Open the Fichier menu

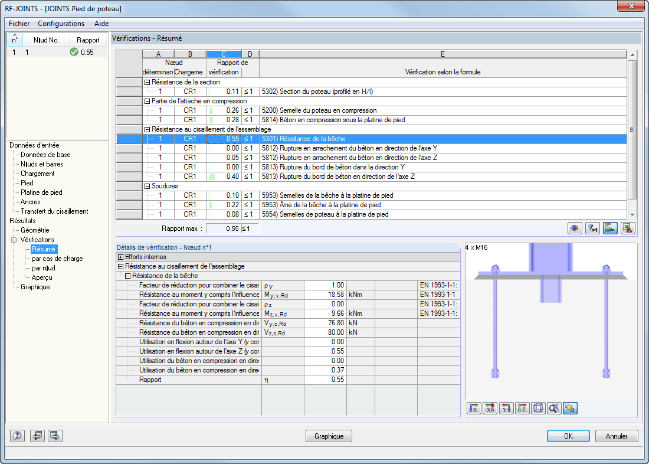coord(19,24)
